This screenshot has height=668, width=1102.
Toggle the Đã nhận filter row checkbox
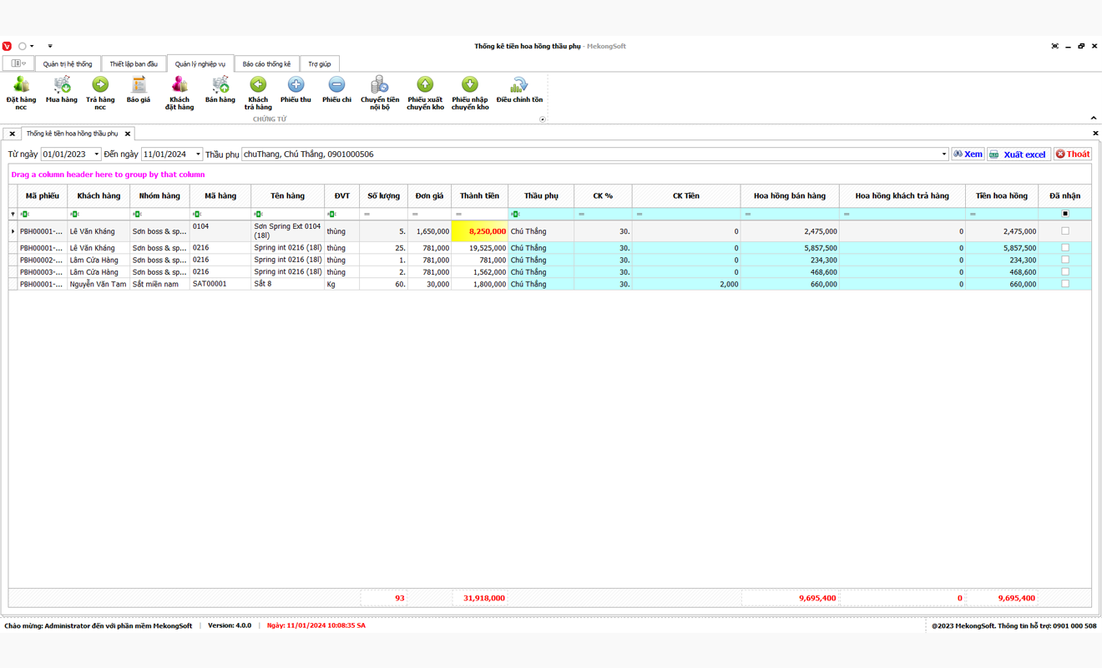[1064, 214]
